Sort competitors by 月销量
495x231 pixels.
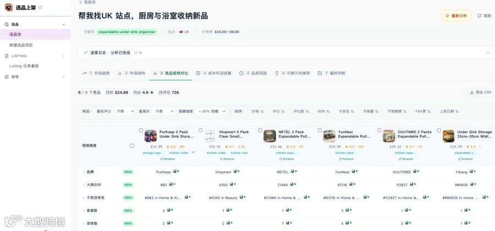370,111
